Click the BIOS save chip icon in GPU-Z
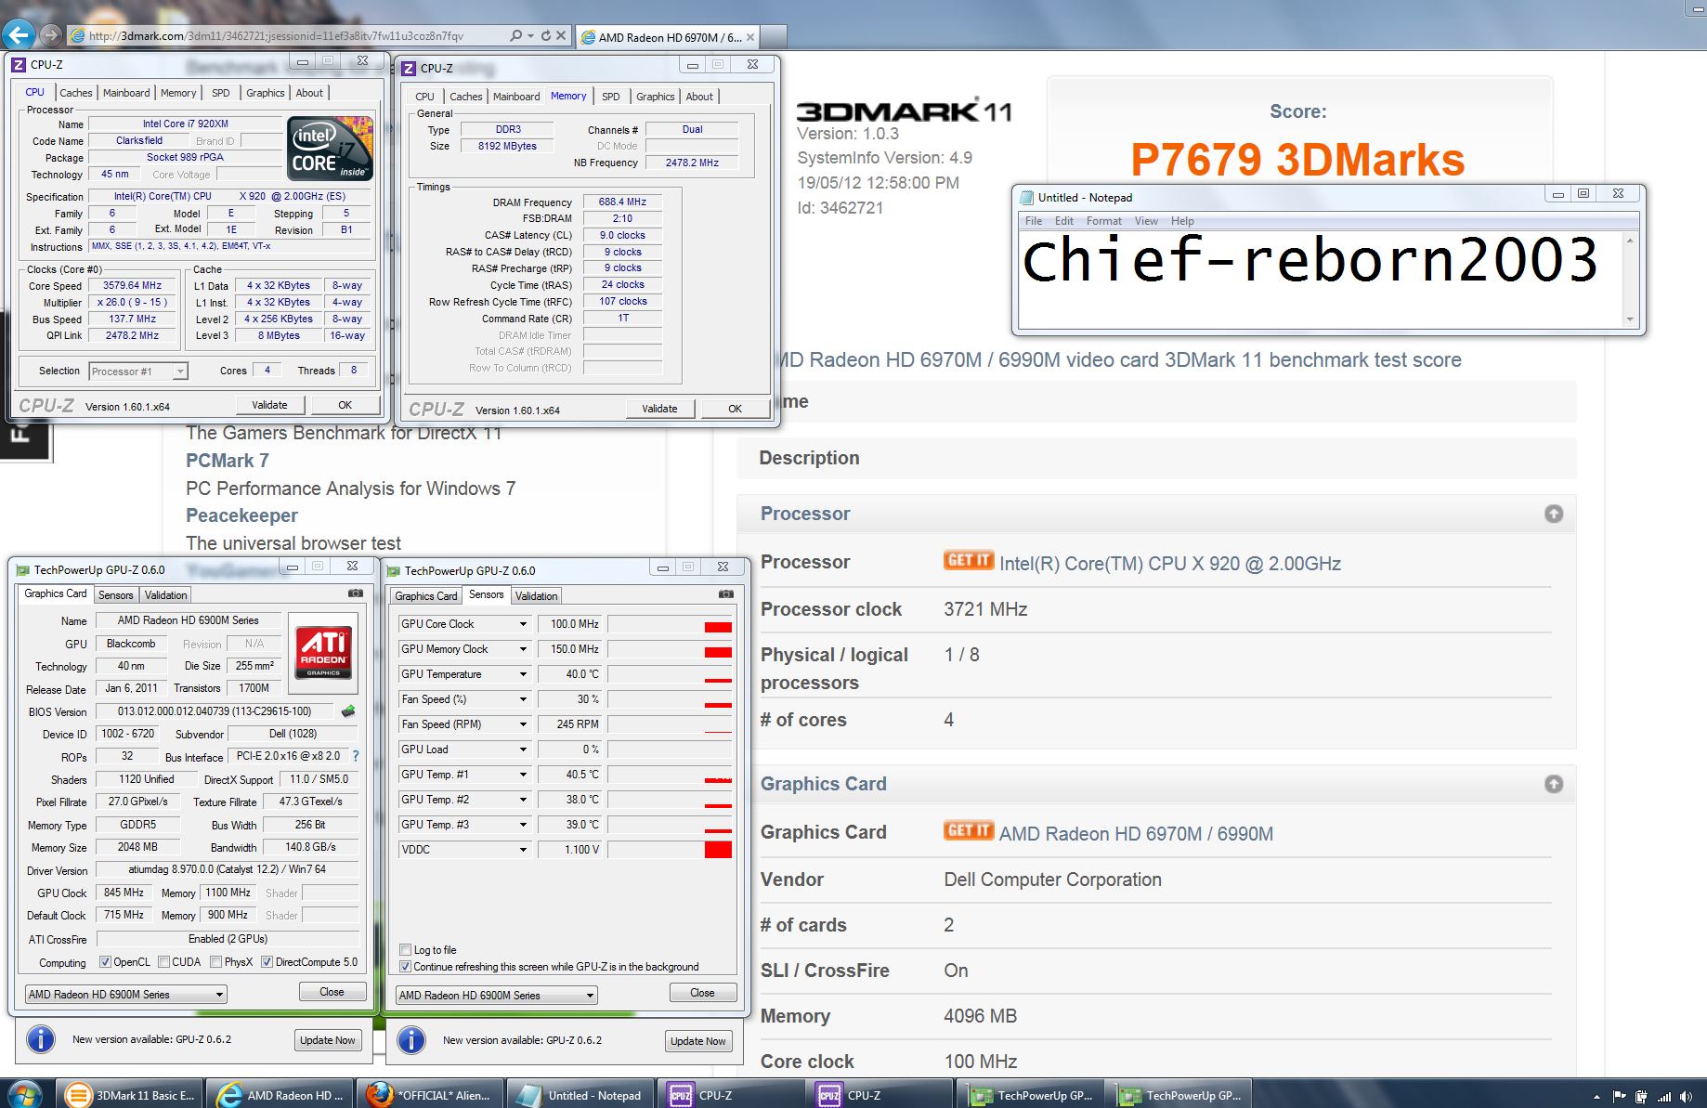The height and width of the screenshot is (1108, 1707). 348,711
